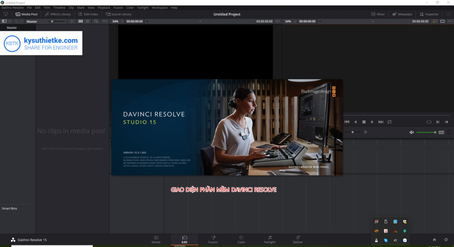Adjust the media pool thumbnail size slider
Viewport: 454px width, 247px height.
[56, 21]
